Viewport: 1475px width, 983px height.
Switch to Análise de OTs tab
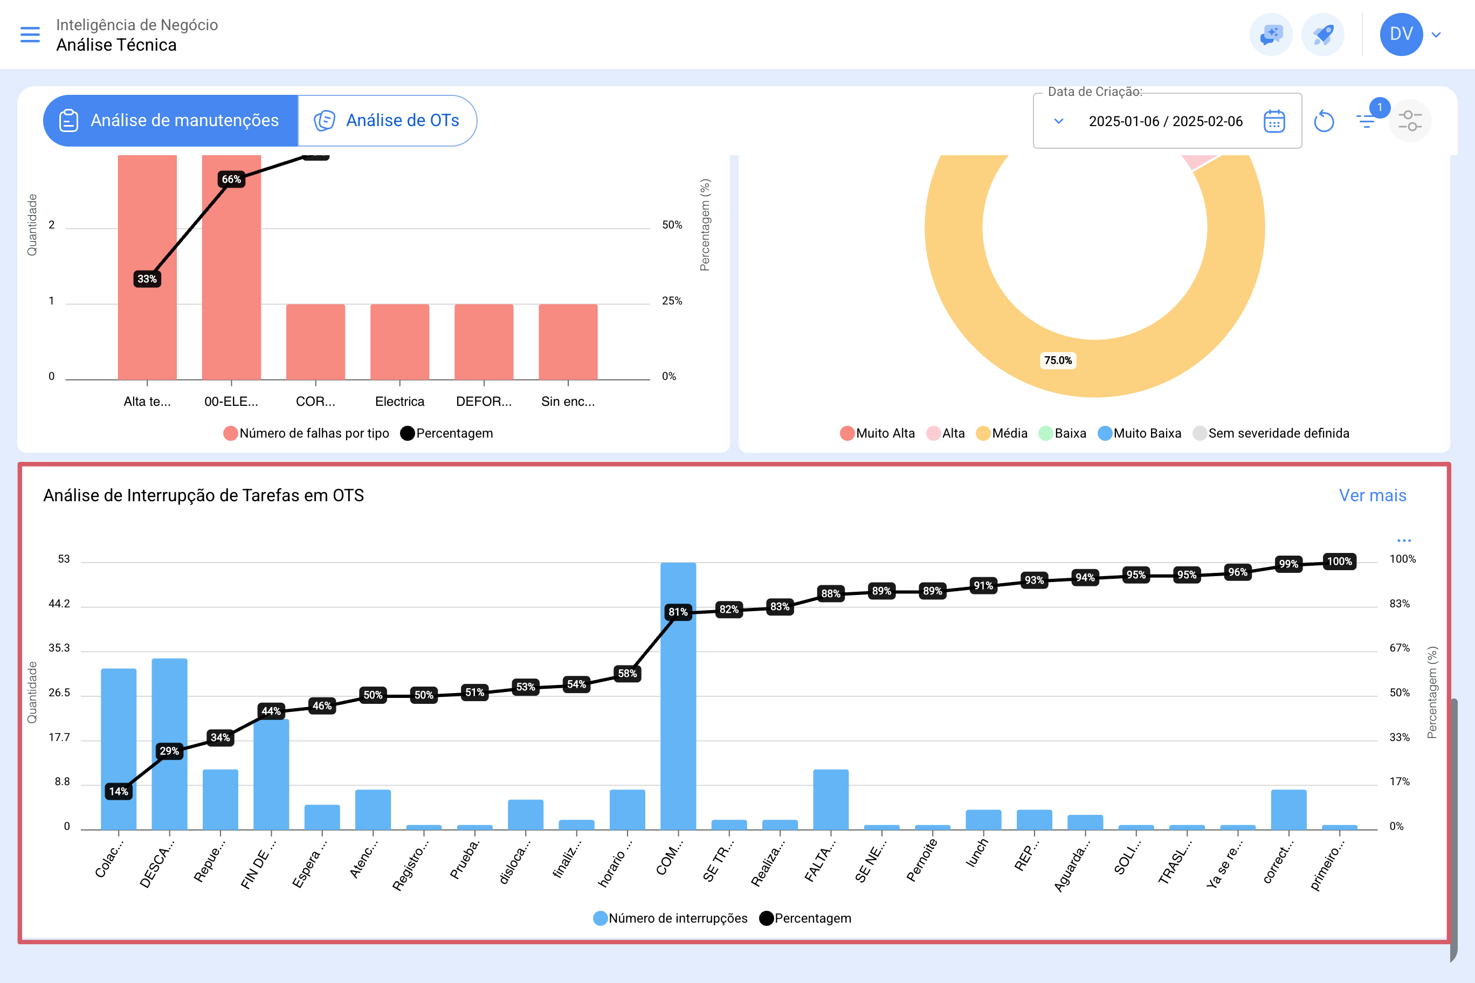388,120
